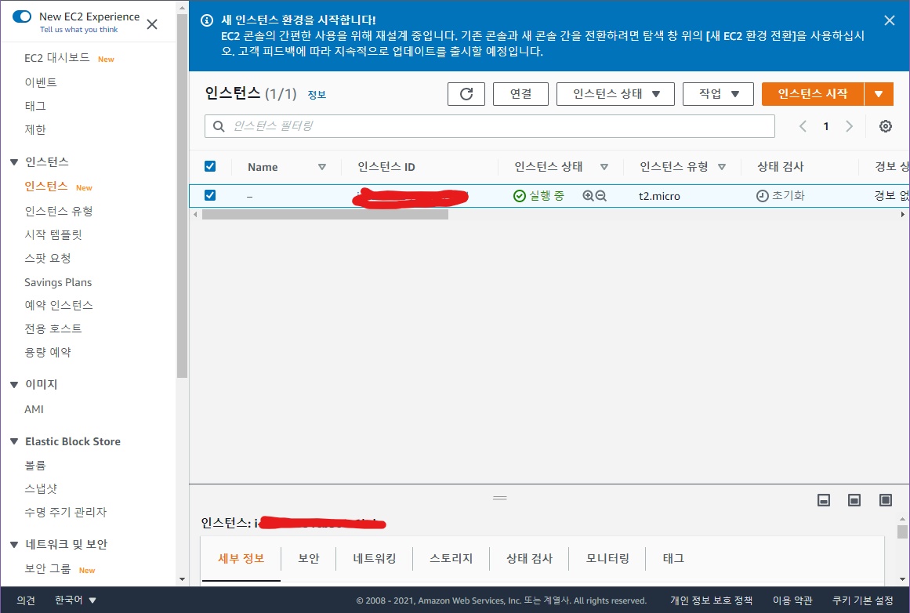This screenshot has width=910, height=613.
Task: Switch to the 세부 정보 tab
Action: point(241,558)
